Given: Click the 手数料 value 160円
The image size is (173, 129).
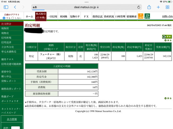Looking at the screenshot, I should (x=94, y=82).
